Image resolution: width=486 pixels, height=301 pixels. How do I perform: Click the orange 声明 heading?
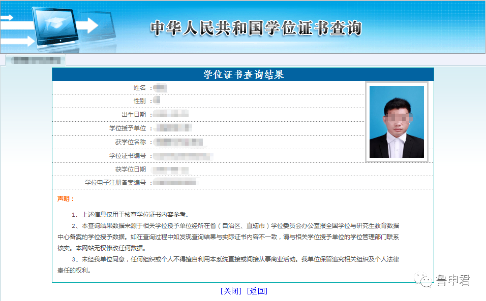pyautogui.click(x=66, y=199)
